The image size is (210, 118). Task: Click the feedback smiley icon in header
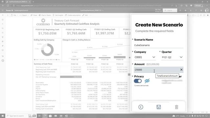201,10
